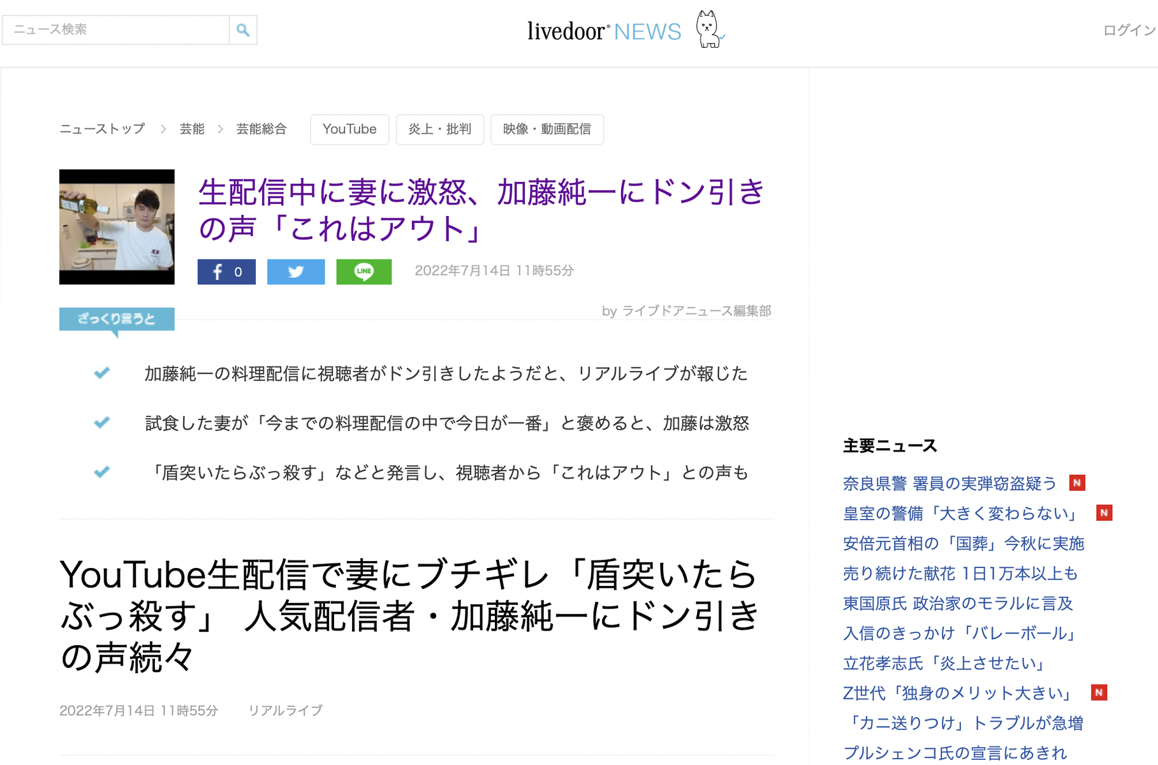Image resolution: width=1158 pixels, height=765 pixels.
Task: Click the ログイン link
Action: (1129, 30)
